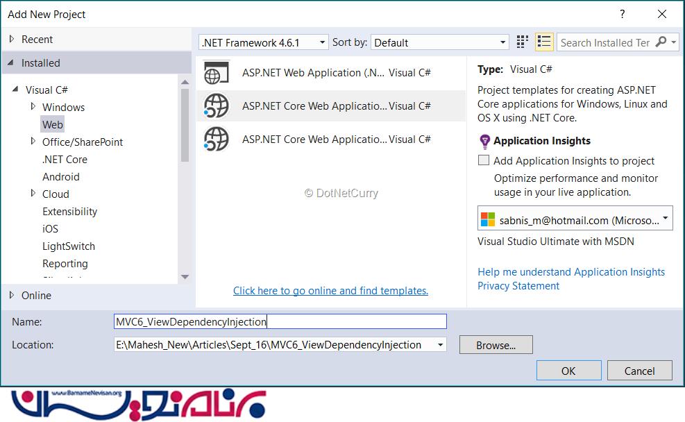Screen dimensions: 685x422
Task: Click the Browse button
Action: [x=496, y=345]
